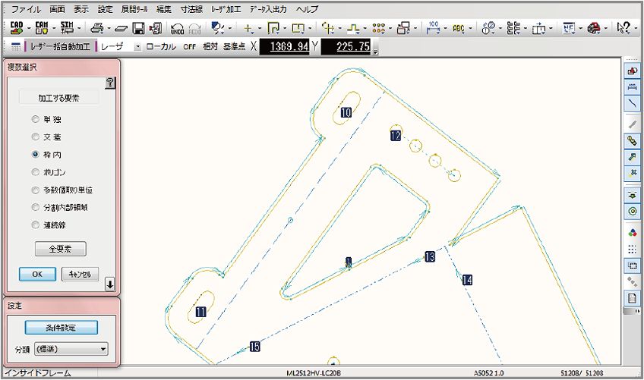Click the yellow rounded-corner shape icon
Screen dimensions: 644x380
point(273,28)
